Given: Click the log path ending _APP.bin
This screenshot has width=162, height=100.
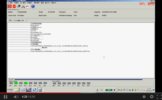Looking at the screenshot, I should point(59,46).
